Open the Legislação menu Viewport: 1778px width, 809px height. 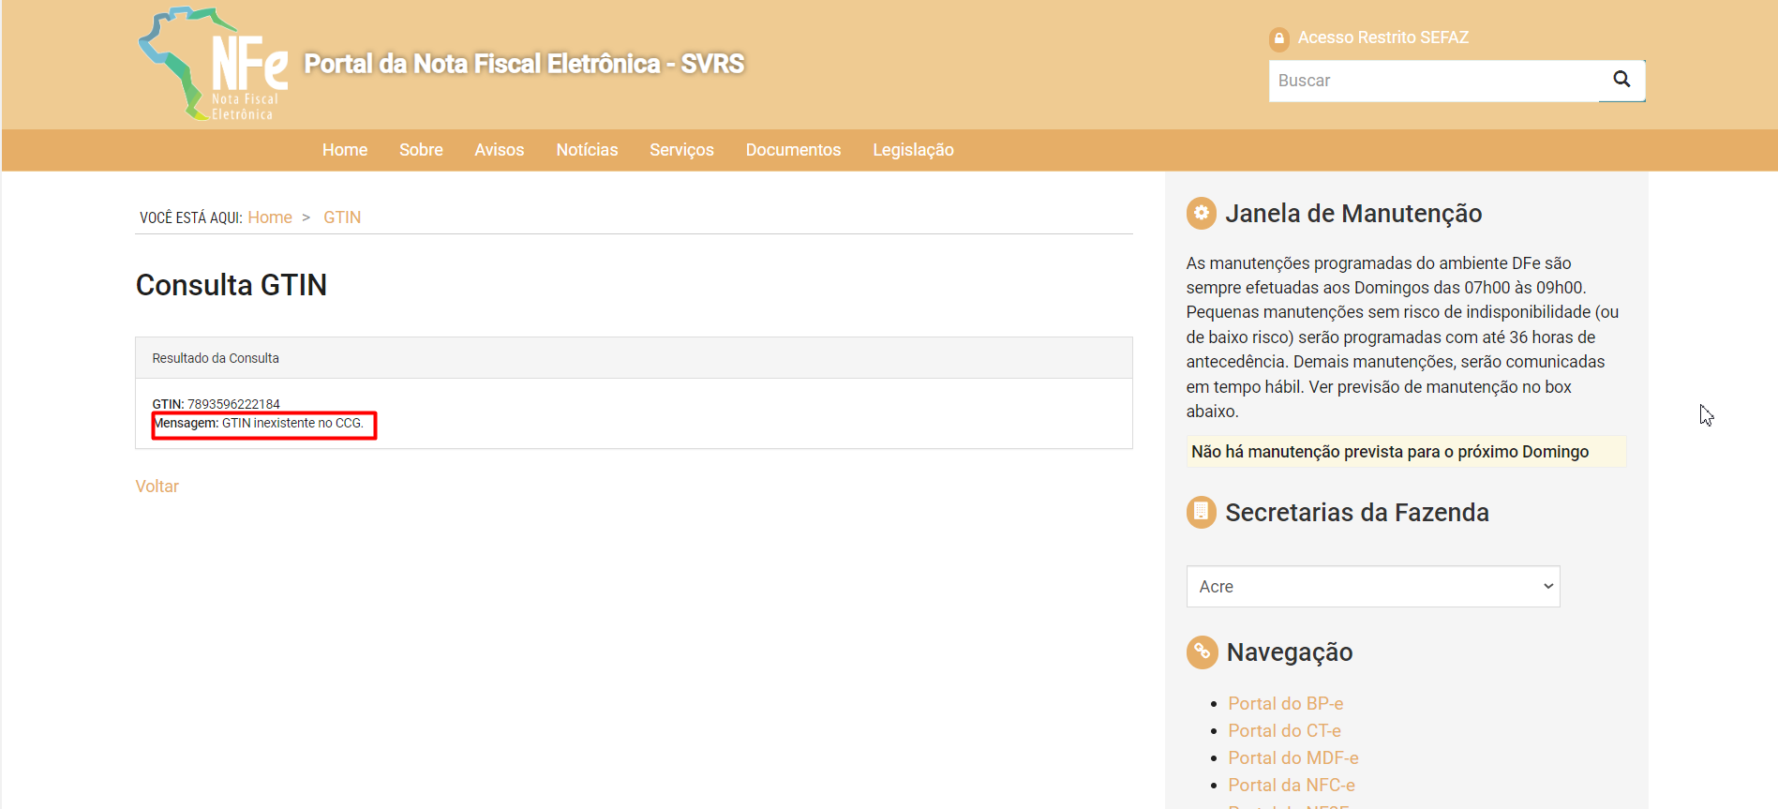(x=913, y=150)
